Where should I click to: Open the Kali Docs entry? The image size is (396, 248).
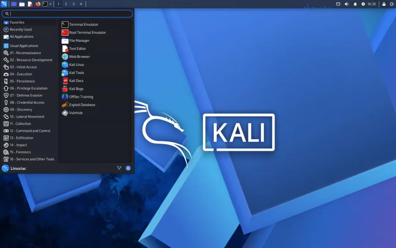(95, 81)
